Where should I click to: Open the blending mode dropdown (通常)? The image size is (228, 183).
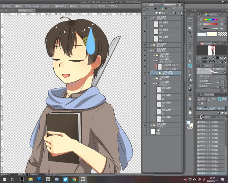coord(152,5)
